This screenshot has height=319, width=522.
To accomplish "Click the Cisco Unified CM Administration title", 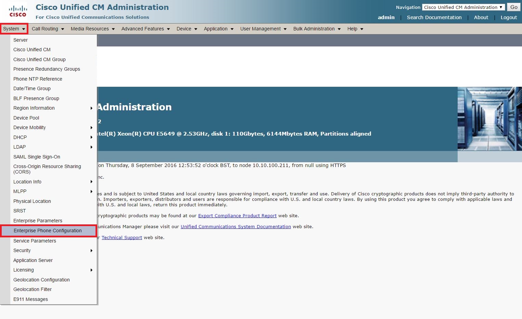I will pyautogui.click(x=102, y=7).
